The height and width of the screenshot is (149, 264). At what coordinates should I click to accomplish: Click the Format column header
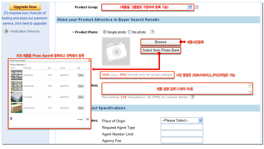[x=62, y=68]
